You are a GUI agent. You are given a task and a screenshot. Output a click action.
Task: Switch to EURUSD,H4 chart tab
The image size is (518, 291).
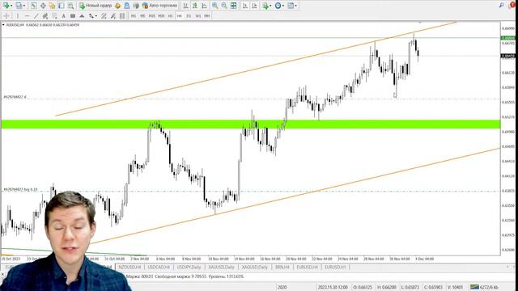(x=308, y=267)
